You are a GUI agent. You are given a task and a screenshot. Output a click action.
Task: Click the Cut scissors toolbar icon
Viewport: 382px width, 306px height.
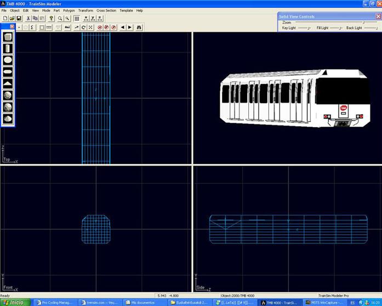coord(28,19)
